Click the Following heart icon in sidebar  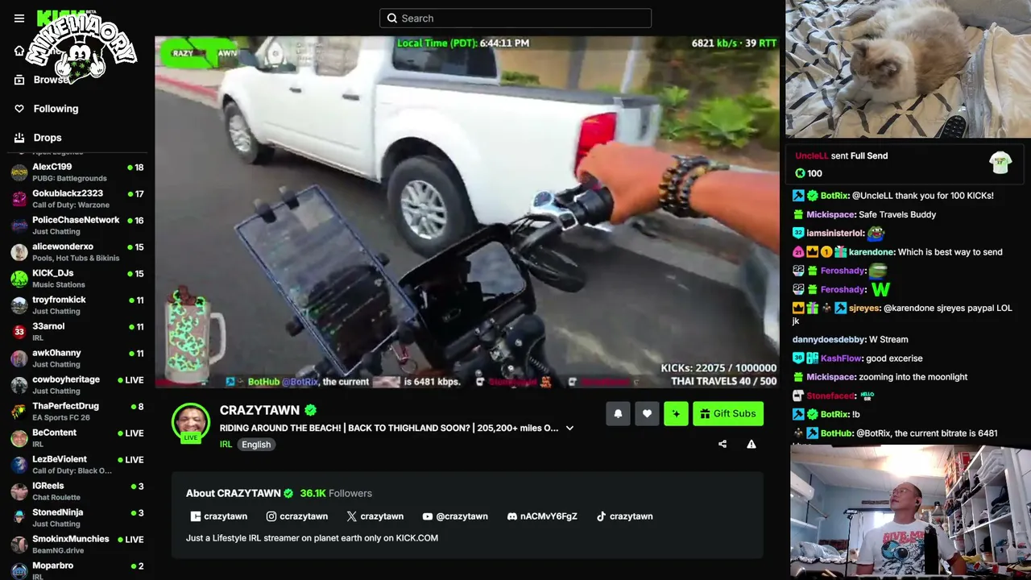[x=19, y=109]
